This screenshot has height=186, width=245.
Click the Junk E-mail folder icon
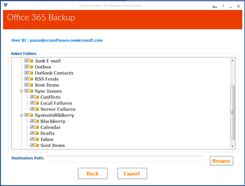click(x=31, y=61)
